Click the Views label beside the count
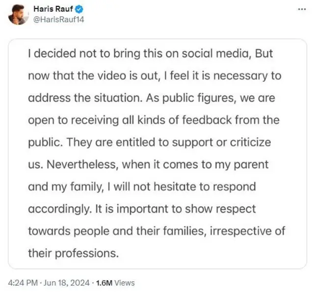314x294 pixels. pyautogui.click(x=125, y=283)
